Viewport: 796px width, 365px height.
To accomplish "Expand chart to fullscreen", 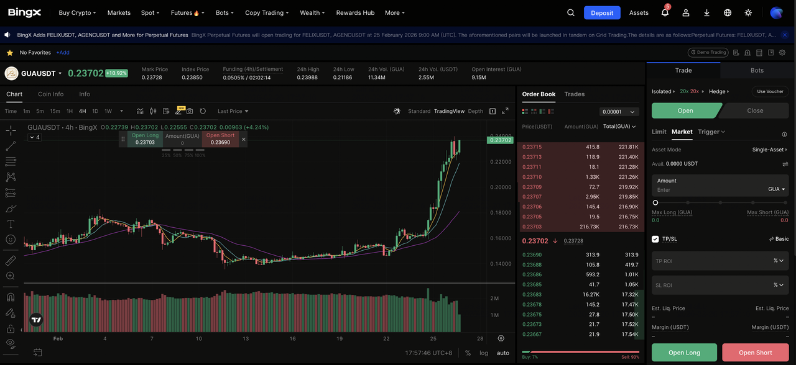I will tap(505, 111).
